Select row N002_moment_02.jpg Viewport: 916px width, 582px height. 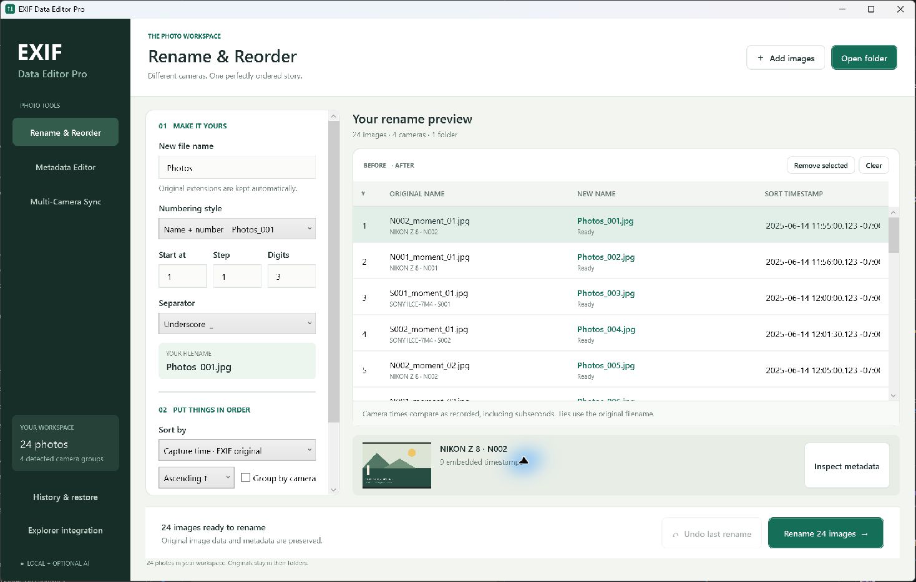click(620, 370)
